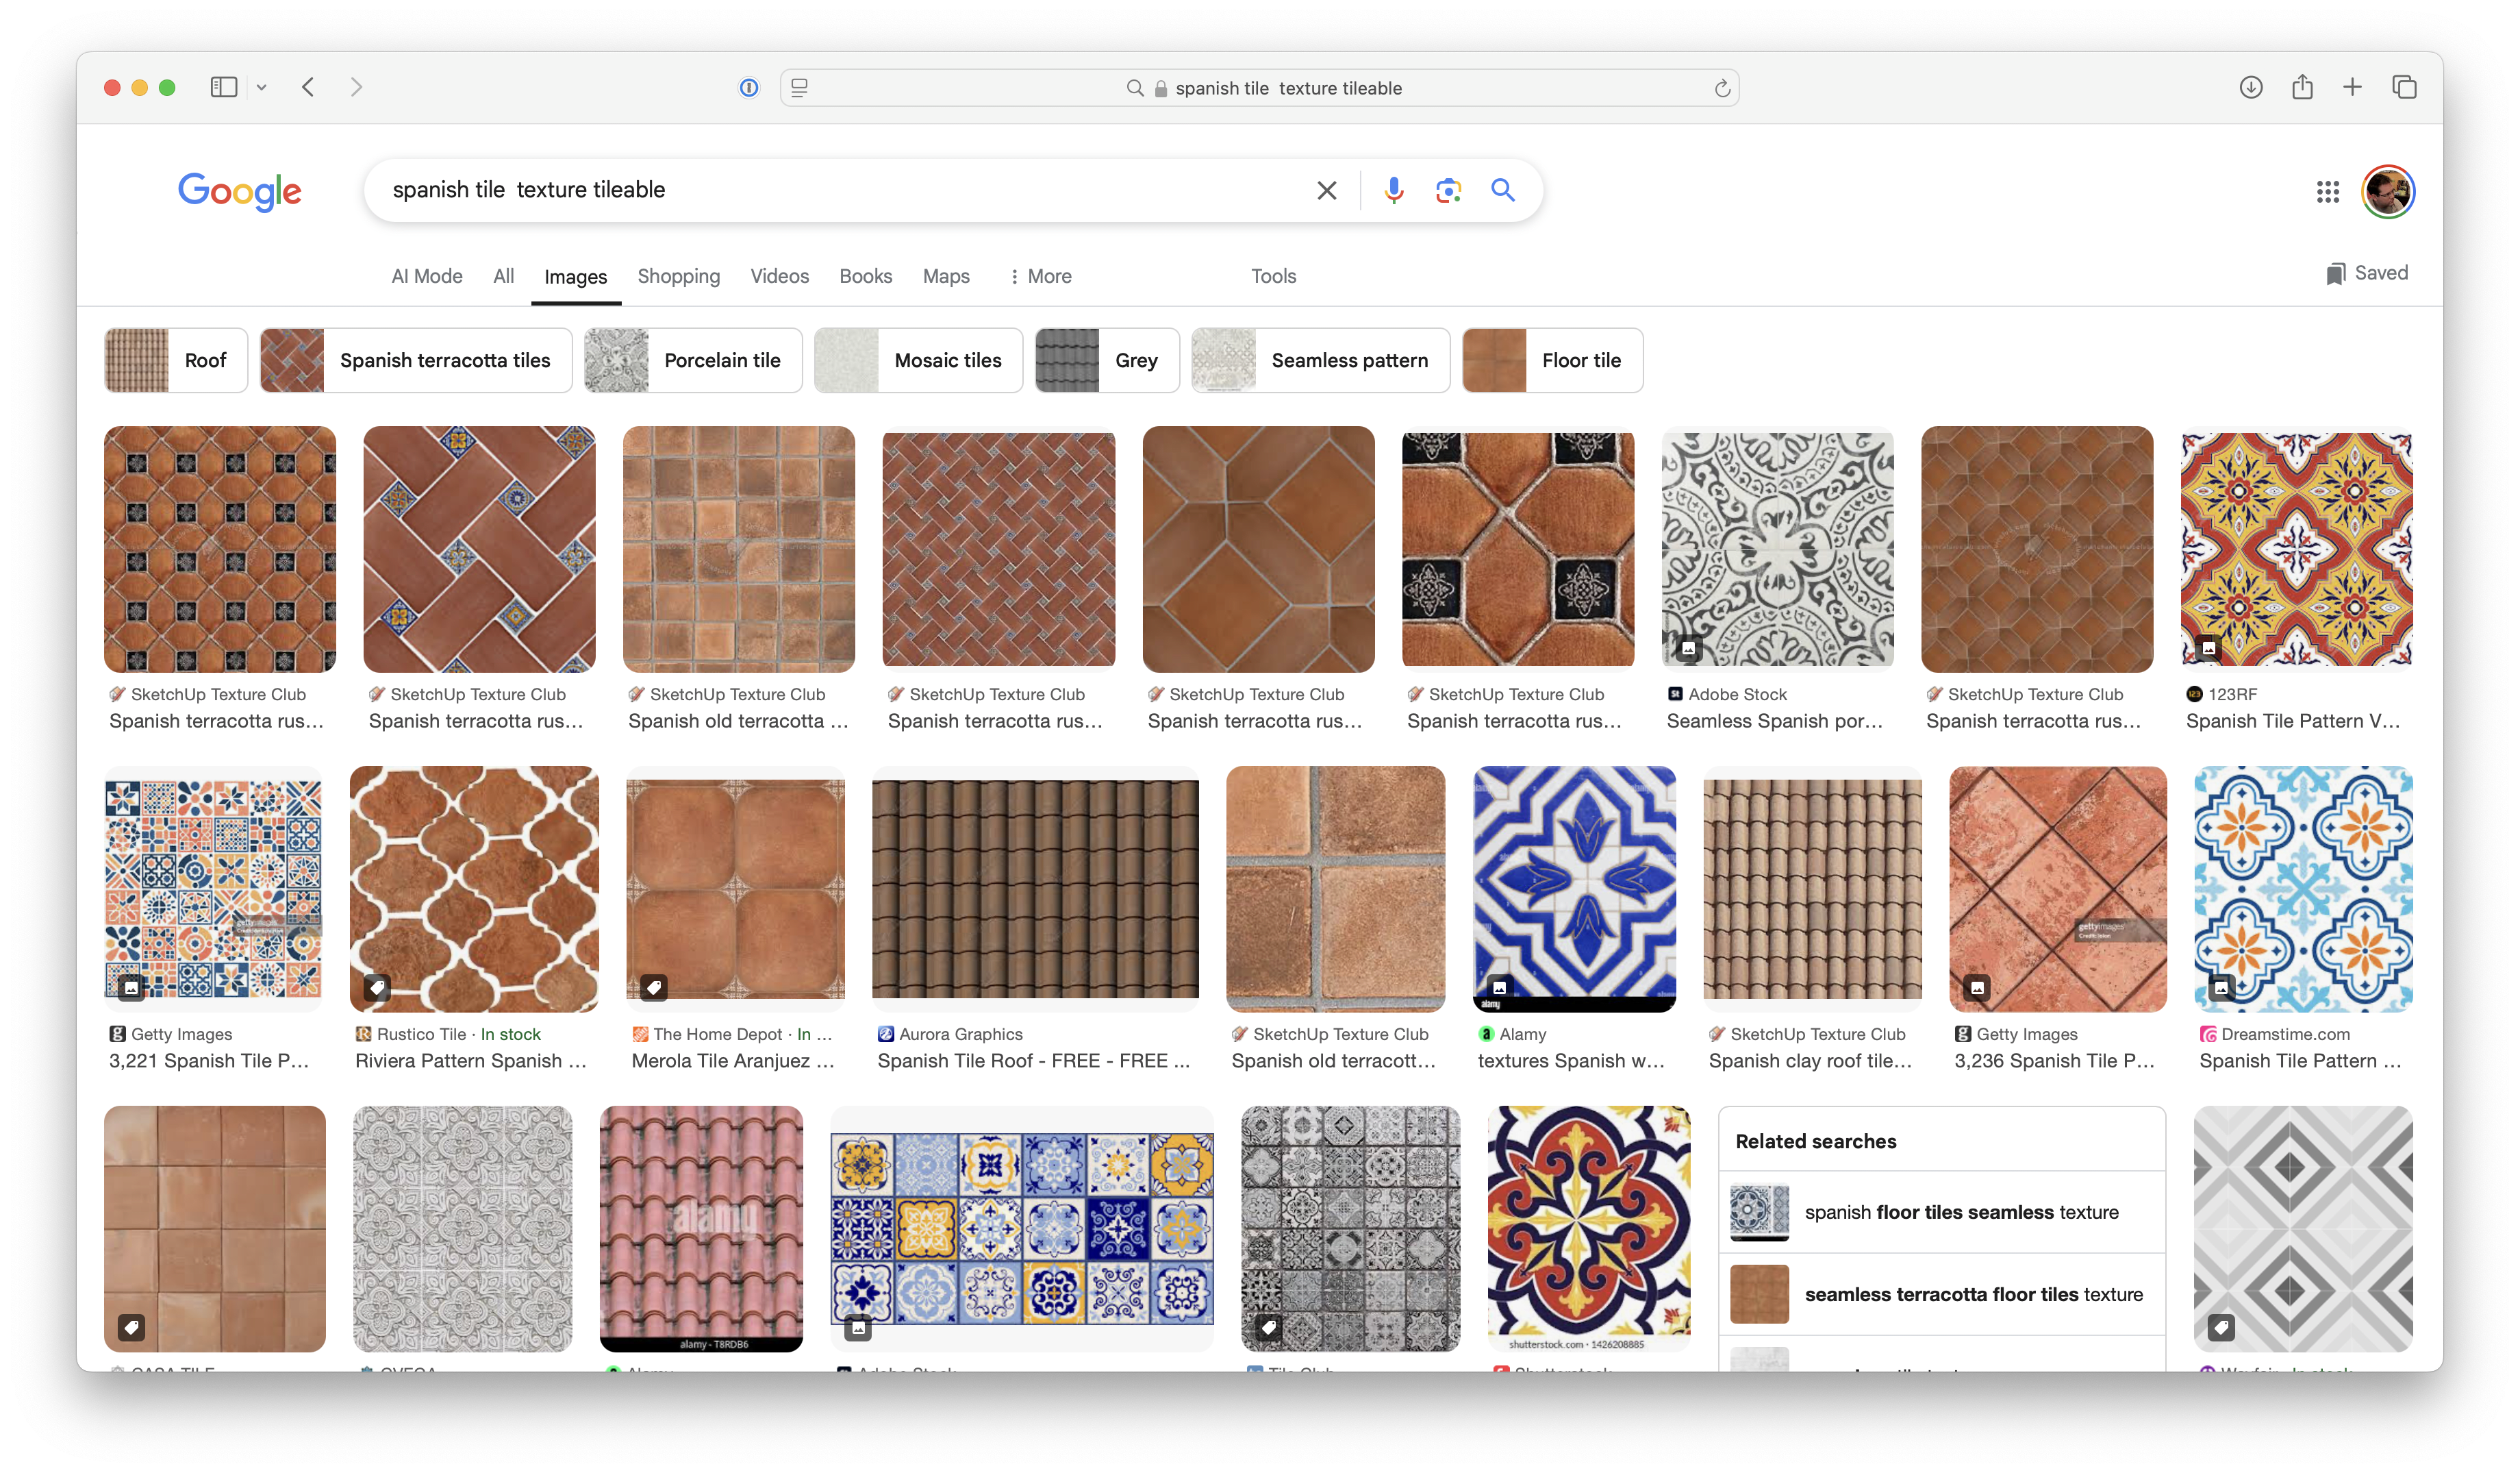Click the Google account profile avatar
Screen dimensions: 2520x1473
click(2388, 191)
